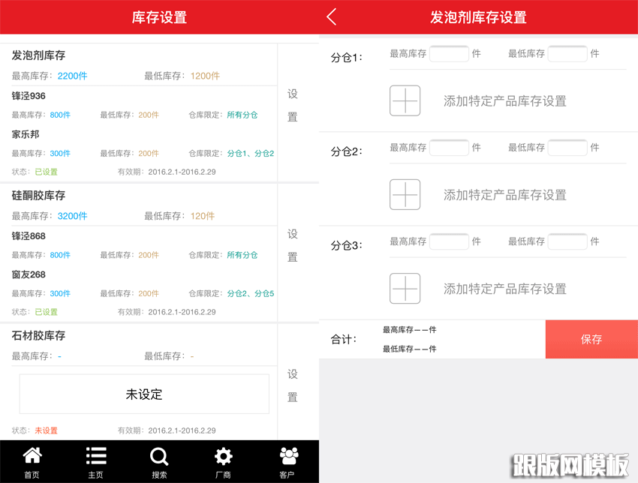
Task: Open settings for 石材胶库存
Action: pos(293,385)
